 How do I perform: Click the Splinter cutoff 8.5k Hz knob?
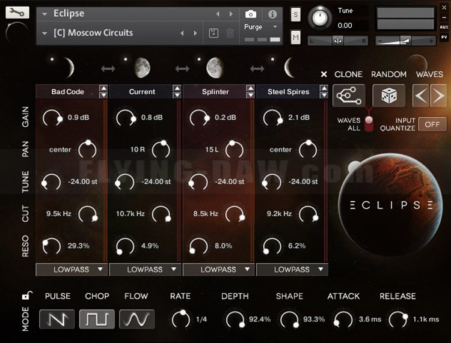click(x=235, y=214)
